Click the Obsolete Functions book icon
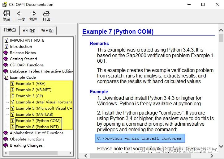224x159 pixels. 6,139
